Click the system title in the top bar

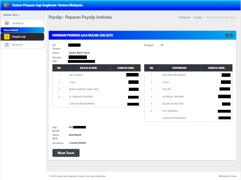(47, 6)
